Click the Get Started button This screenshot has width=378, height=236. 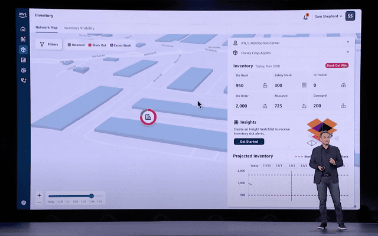tap(249, 142)
